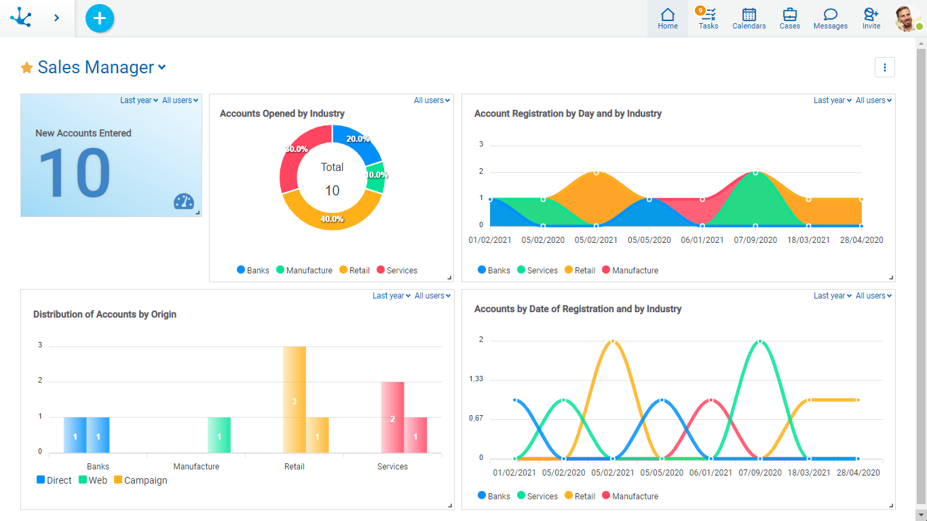927x521 pixels.
Task: Open the Messages icon
Action: 830,18
